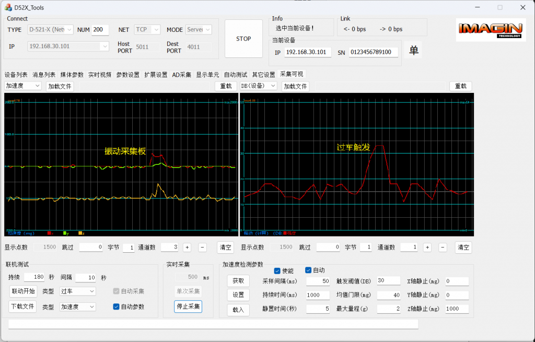Switch to the 实时视频 tab

click(100, 75)
